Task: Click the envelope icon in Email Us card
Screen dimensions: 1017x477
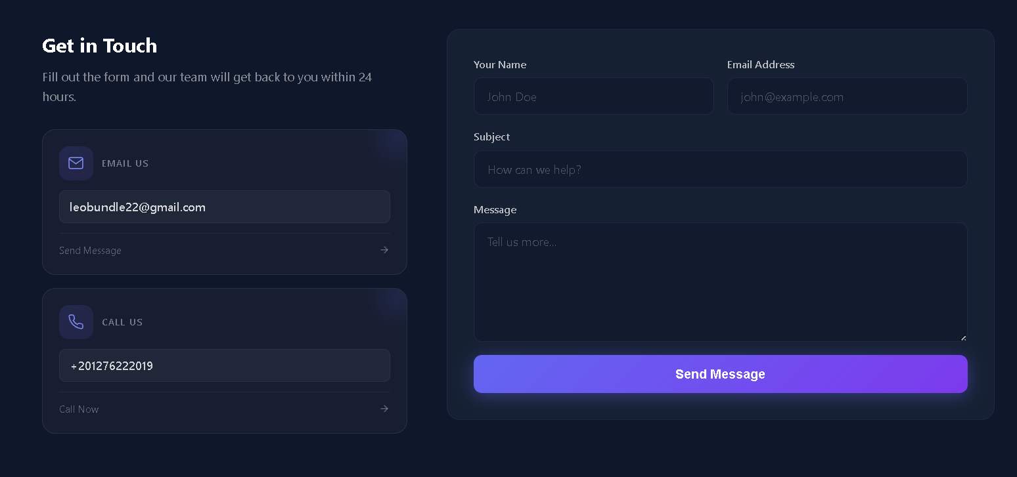Action: pos(76,163)
